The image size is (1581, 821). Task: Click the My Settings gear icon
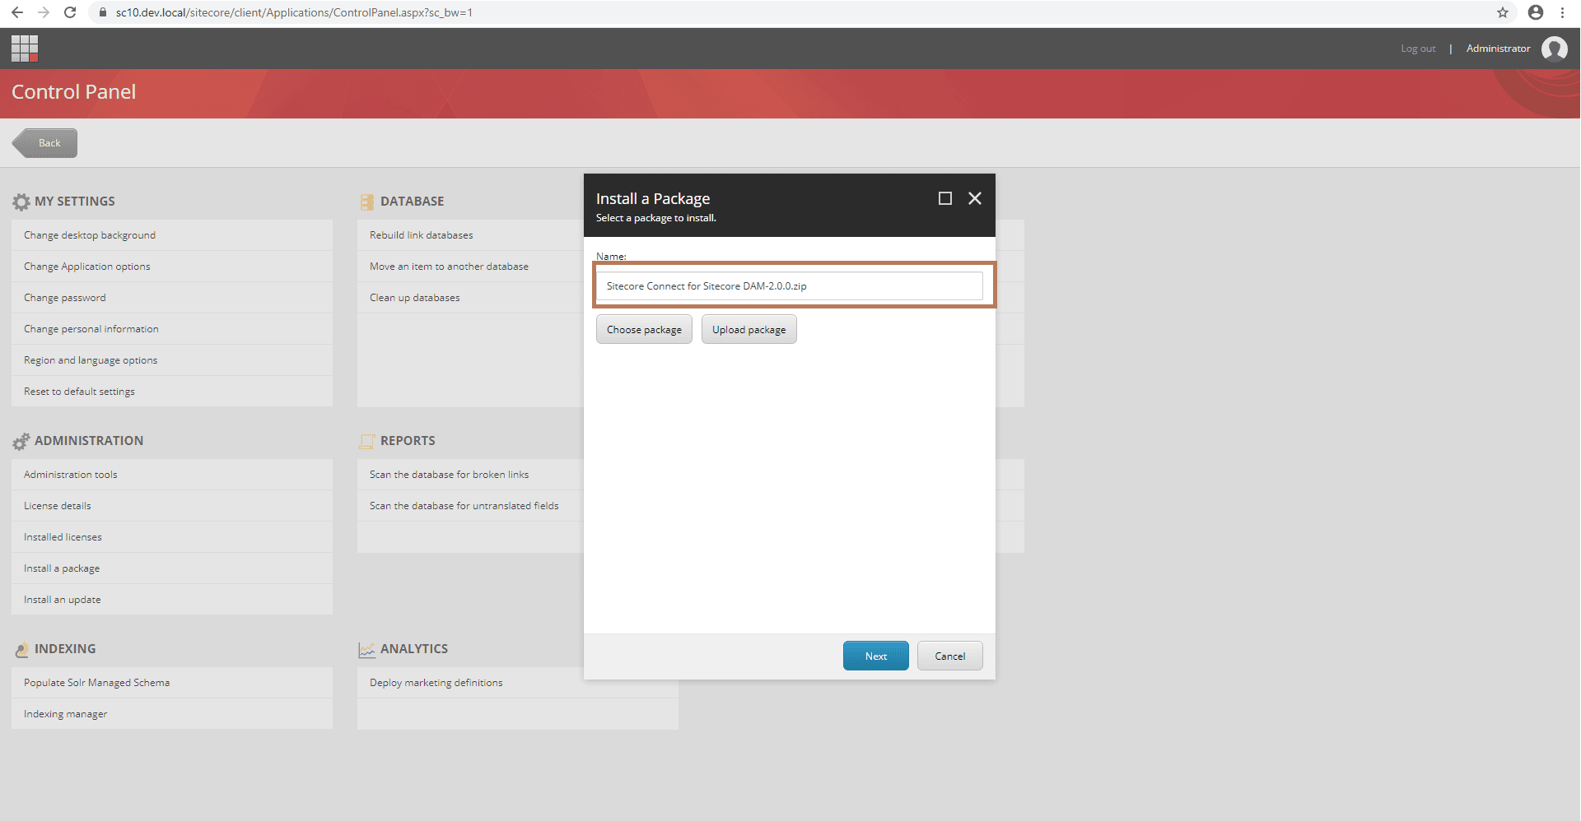click(x=21, y=202)
